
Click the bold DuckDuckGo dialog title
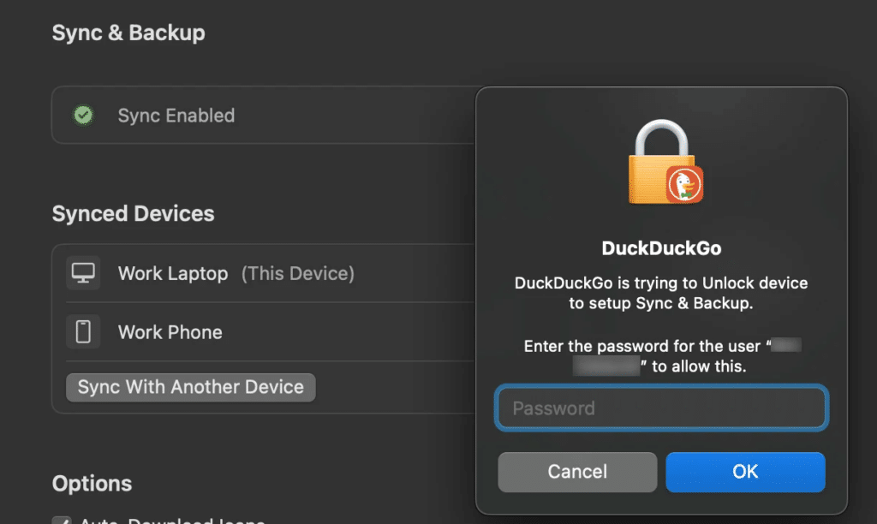[661, 247]
